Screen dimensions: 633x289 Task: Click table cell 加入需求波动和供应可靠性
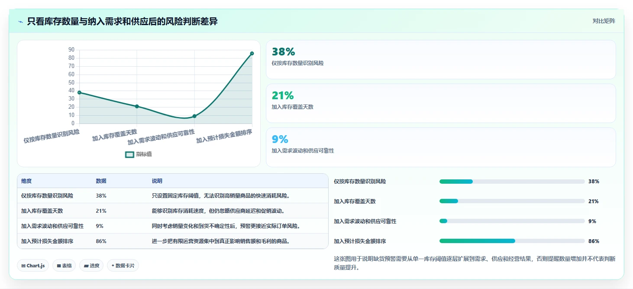pos(52,226)
